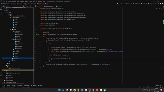
Task: Open the Terminal tool window
Action: click(34, 85)
